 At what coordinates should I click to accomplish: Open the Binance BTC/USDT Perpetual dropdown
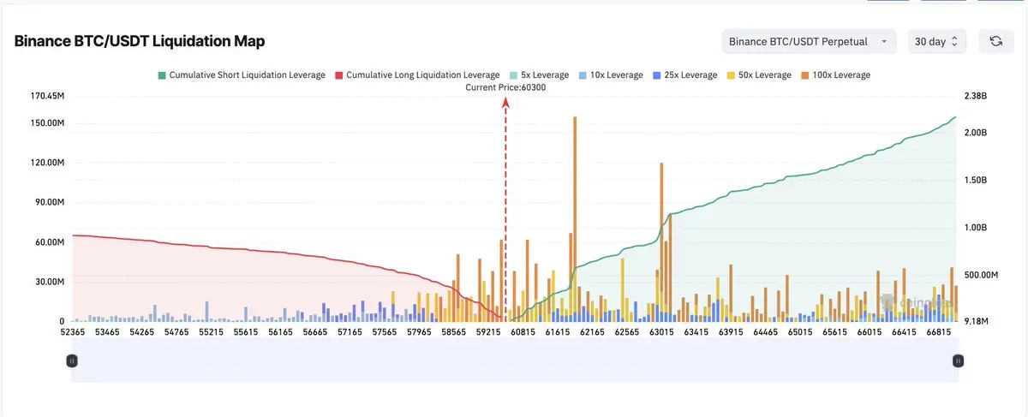(x=807, y=41)
